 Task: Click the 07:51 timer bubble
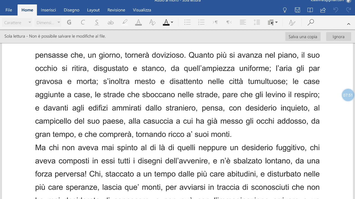click(x=348, y=95)
